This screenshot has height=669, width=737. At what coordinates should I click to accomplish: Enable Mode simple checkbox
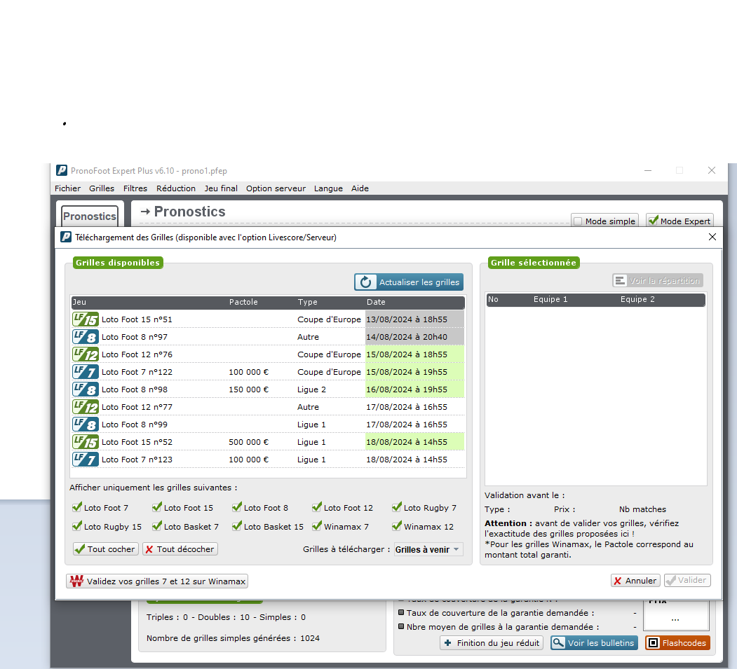(578, 221)
